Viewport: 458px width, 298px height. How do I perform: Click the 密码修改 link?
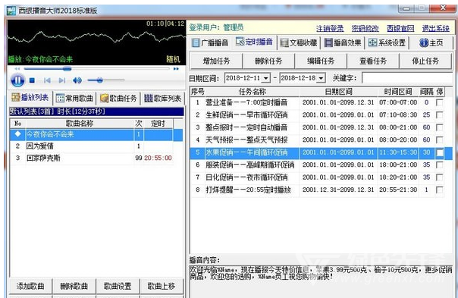point(365,28)
